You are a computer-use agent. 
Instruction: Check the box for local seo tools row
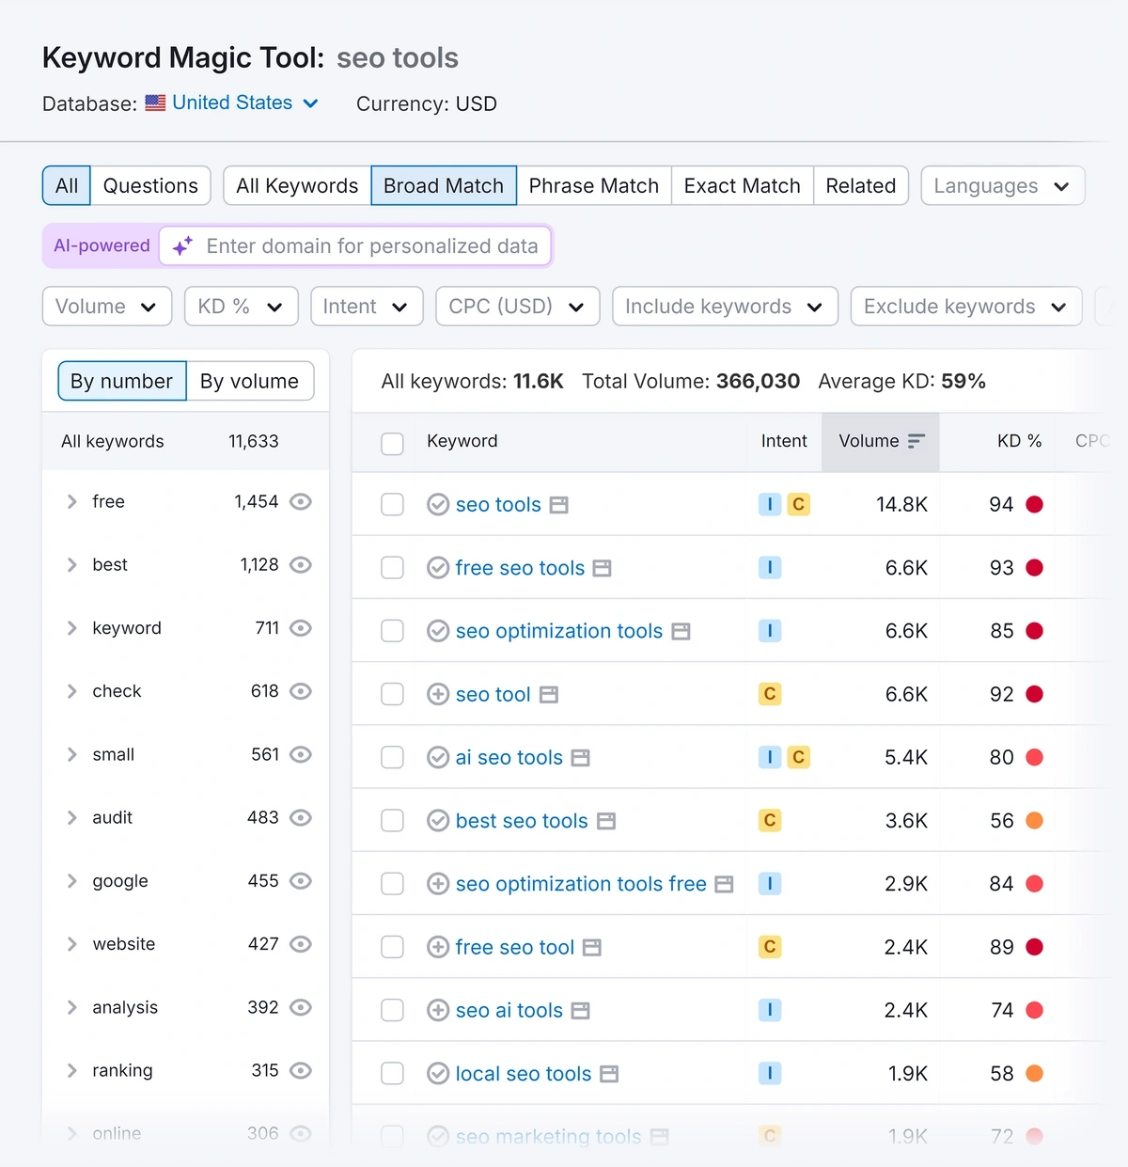pyautogui.click(x=392, y=1074)
